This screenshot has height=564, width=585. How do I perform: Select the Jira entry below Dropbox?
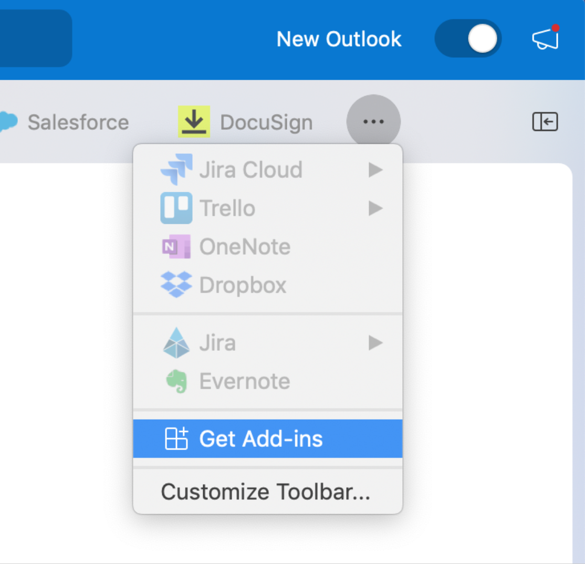click(x=267, y=343)
